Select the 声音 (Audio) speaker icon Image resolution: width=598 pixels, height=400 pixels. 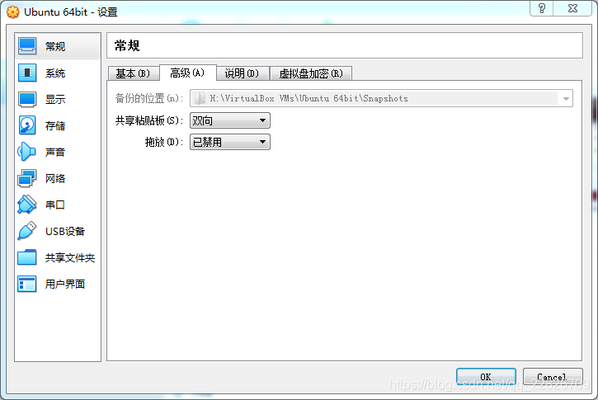point(27,152)
